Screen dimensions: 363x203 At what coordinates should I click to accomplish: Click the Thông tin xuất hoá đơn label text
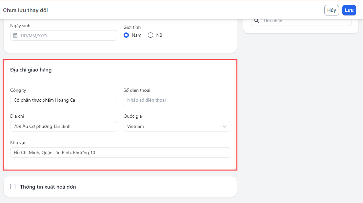tap(48, 187)
